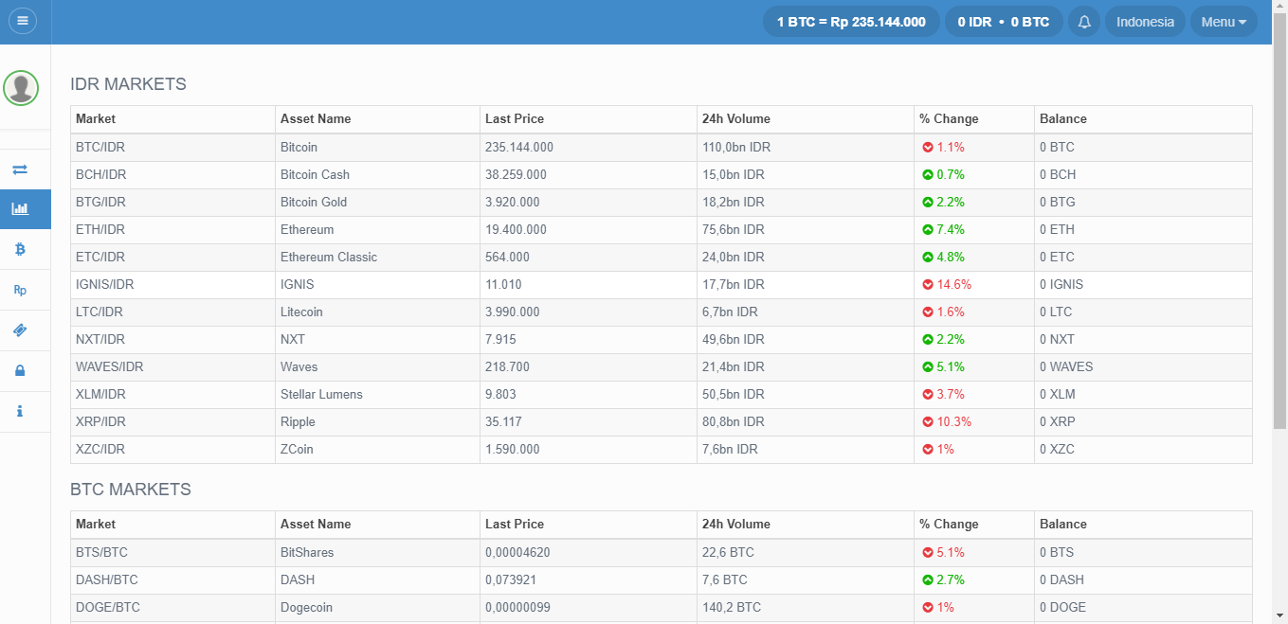Viewport: 1288px width, 624px height.
Task: Open the BTG/IDR market row
Action: pos(662,203)
